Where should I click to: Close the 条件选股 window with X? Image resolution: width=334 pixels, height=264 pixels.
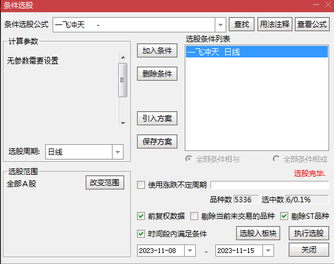(328, 5)
